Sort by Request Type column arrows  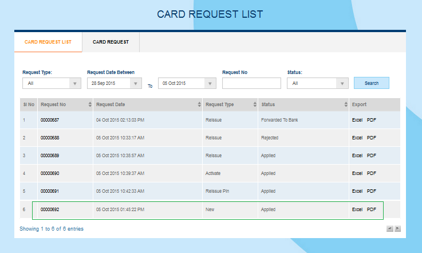tap(254, 104)
